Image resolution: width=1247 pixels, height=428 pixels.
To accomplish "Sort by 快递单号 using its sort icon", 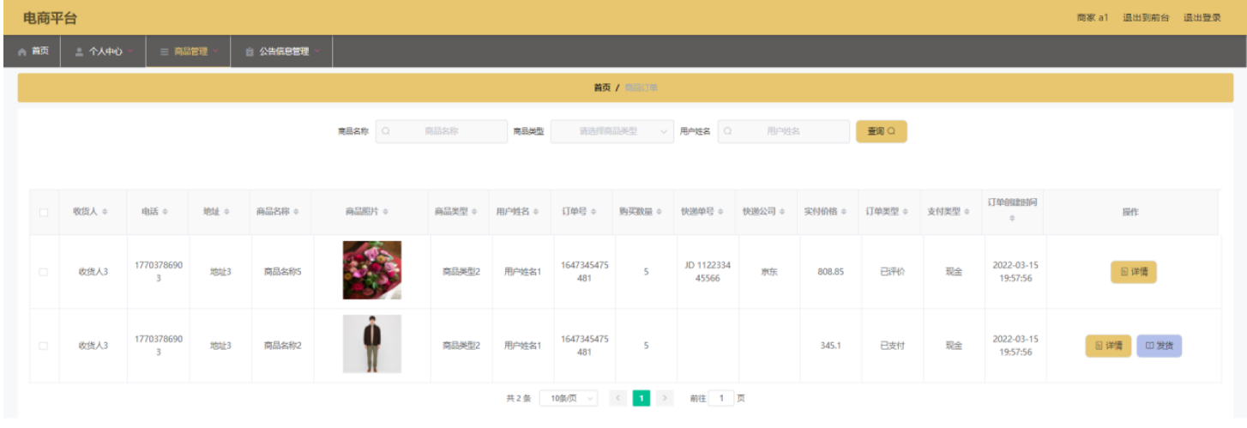I will (721, 212).
